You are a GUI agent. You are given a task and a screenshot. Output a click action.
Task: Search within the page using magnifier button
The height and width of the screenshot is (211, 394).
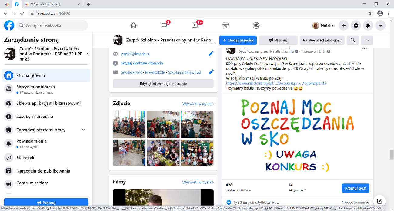coord(353,40)
